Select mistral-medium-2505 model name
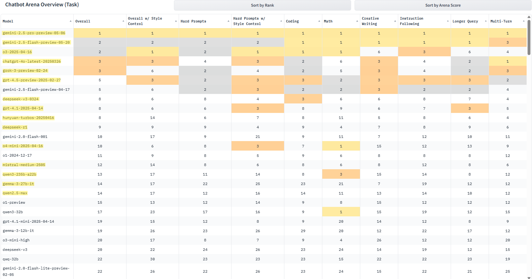 (x=24, y=165)
